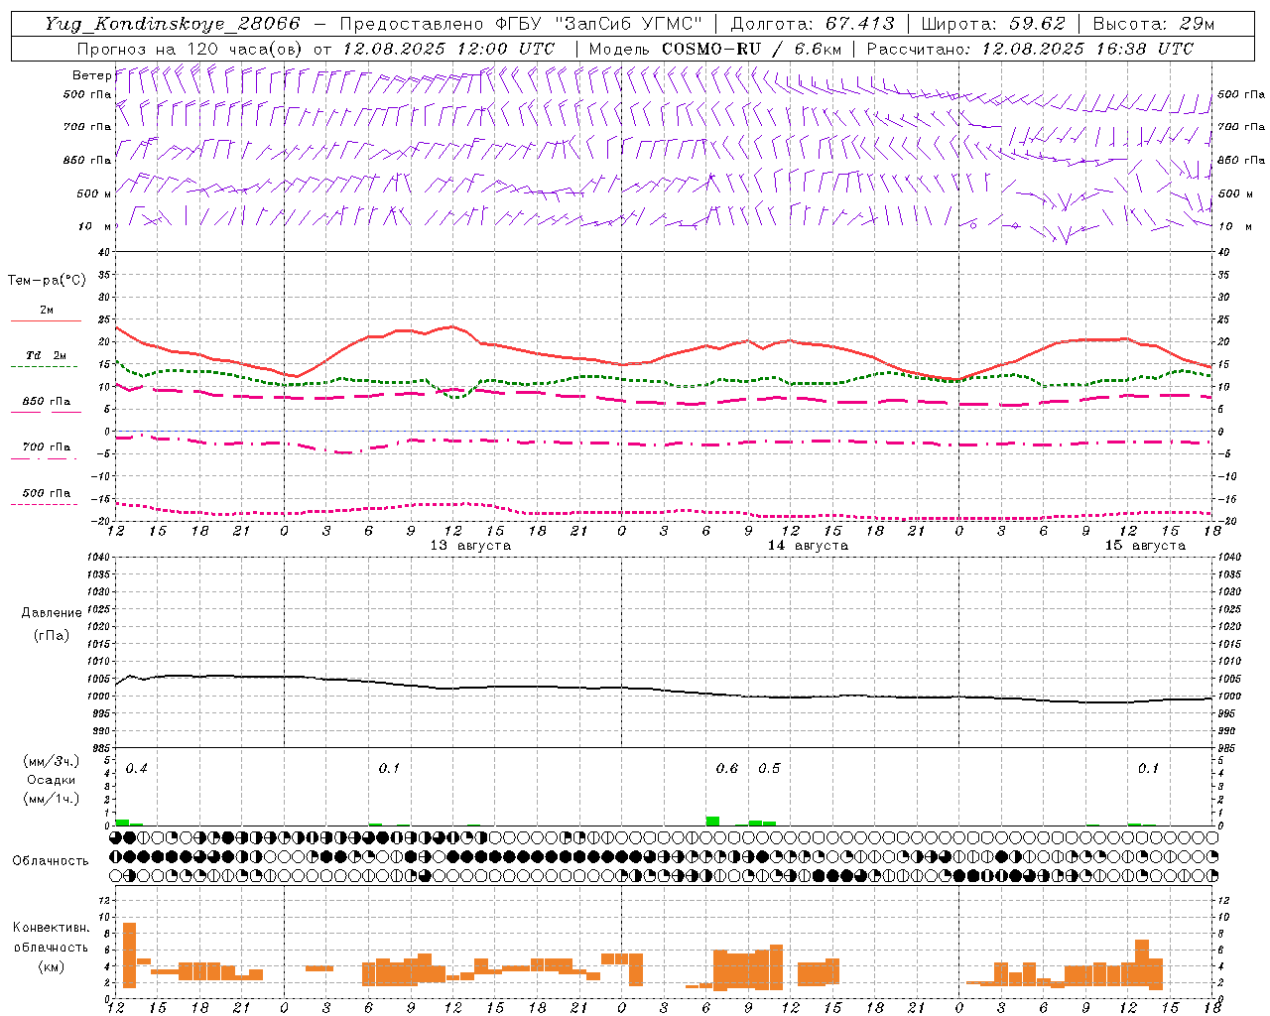
Task: Click the 850 гПа temperature legend dashed line
Action: click(x=46, y=413)
